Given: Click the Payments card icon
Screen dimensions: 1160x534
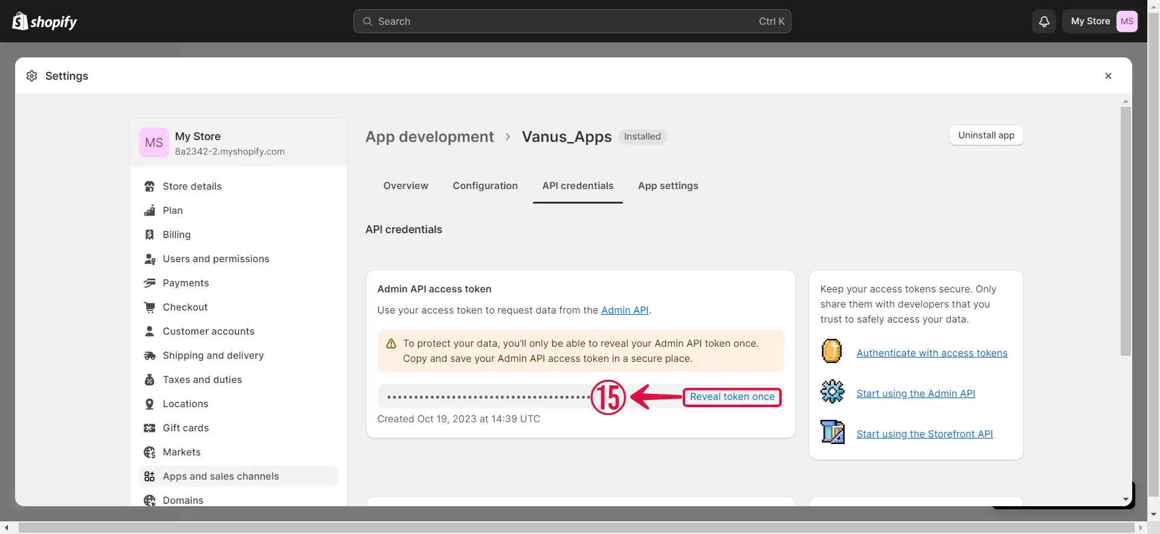Looking at the screenshot, I should [150, 283].
